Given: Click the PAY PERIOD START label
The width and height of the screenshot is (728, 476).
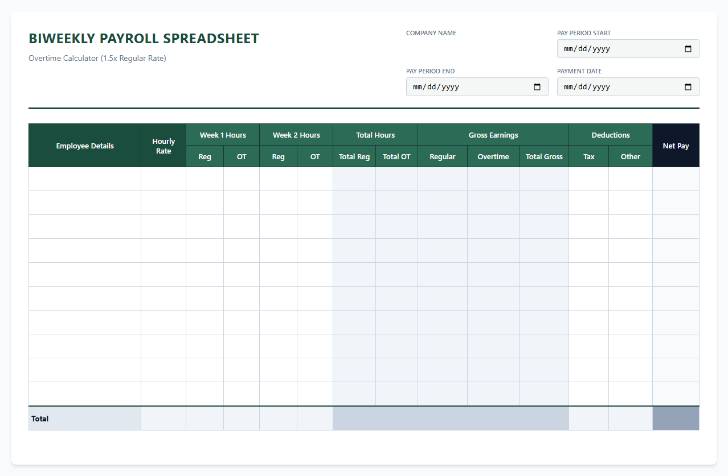Looking at the screenshot, I should 584,33.
